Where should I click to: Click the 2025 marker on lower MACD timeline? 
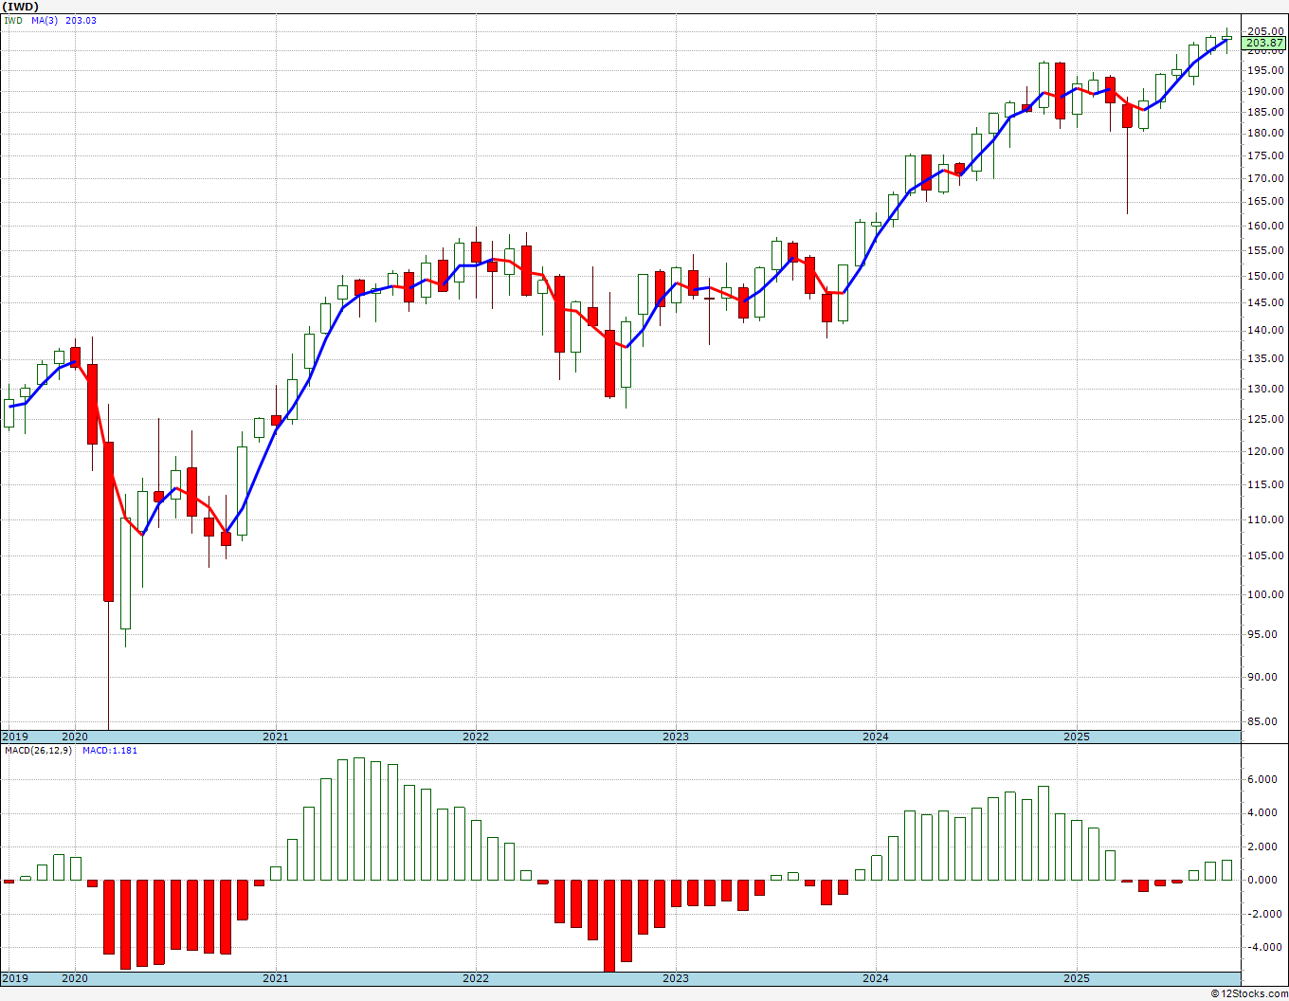point(1077,978)
